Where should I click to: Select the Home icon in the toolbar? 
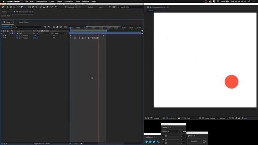pos(3,7)
